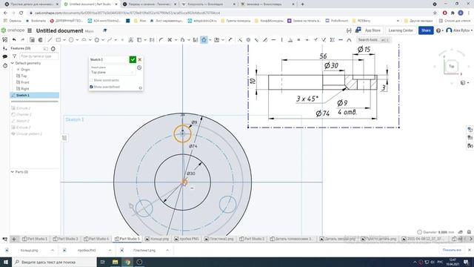Add a new tab with plus button

(14, 239)
